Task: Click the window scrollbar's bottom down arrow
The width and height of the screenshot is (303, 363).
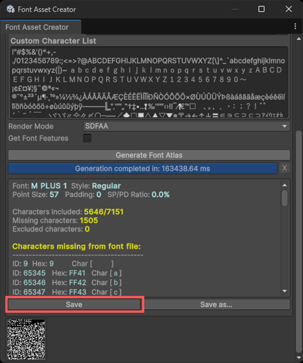Action: (x=299, y=358)
